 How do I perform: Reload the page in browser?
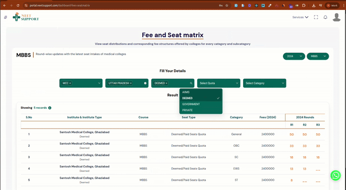(x=18, y=5)
